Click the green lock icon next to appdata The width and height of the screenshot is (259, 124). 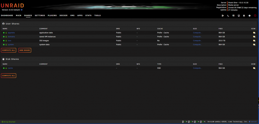click(x=6, y=32)
